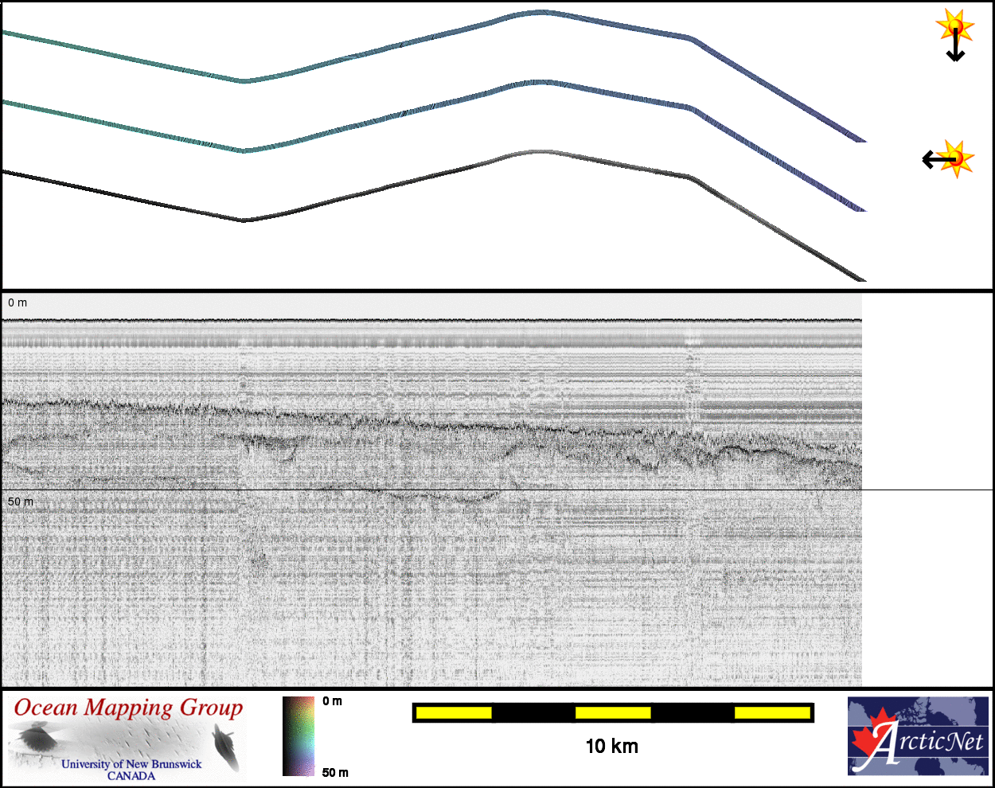The height and width of the screenshot is (788, 995).
Task: Select the rightmost yellow scale bar segment
Action: pos(771,712)
